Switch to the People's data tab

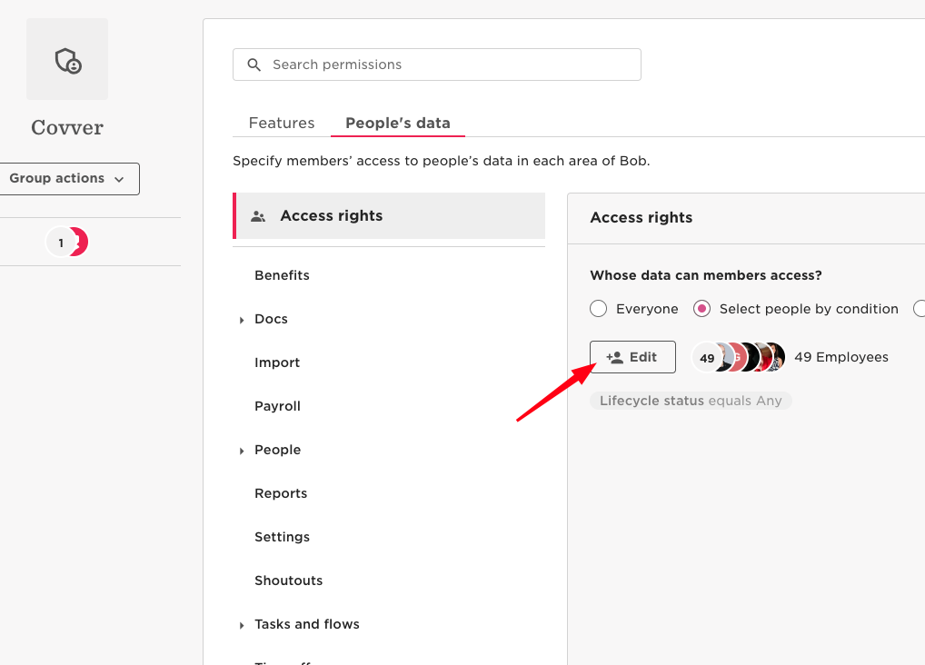coord(398,123)
